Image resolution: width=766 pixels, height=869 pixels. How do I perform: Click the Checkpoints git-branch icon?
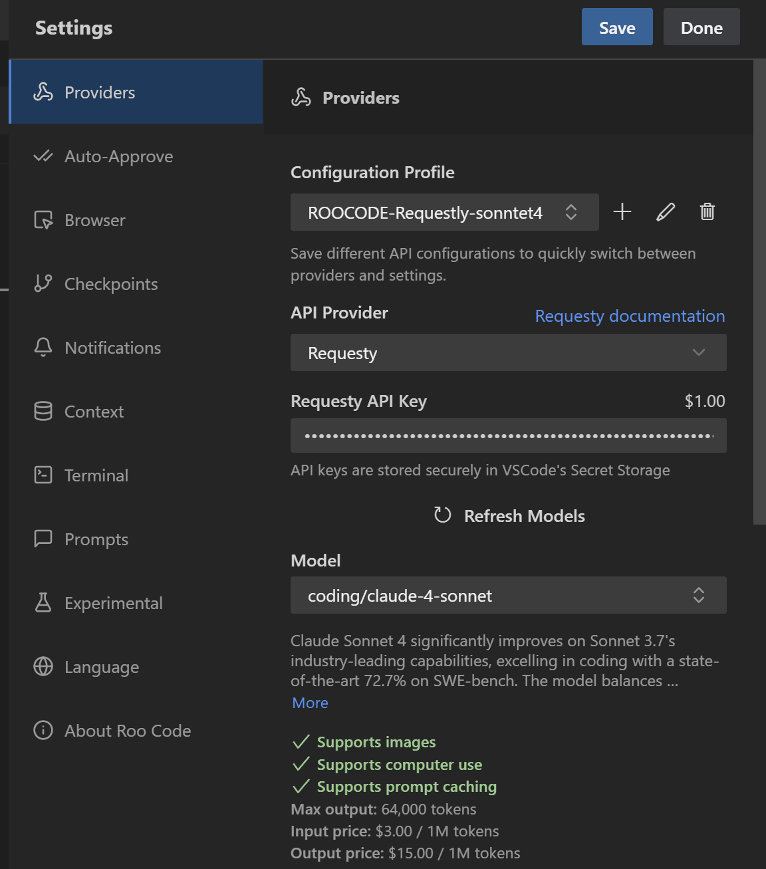click(43, 284)
